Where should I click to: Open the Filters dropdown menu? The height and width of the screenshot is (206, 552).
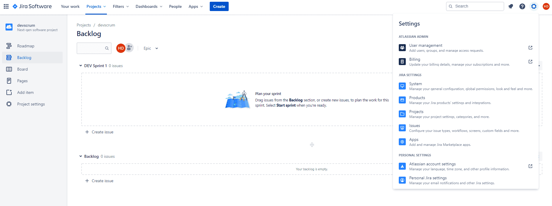(121, 6)
